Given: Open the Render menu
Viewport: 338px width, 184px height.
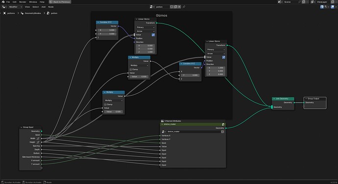Looking at the screenshot, I should pyautogui.click(x=23, y=2).
